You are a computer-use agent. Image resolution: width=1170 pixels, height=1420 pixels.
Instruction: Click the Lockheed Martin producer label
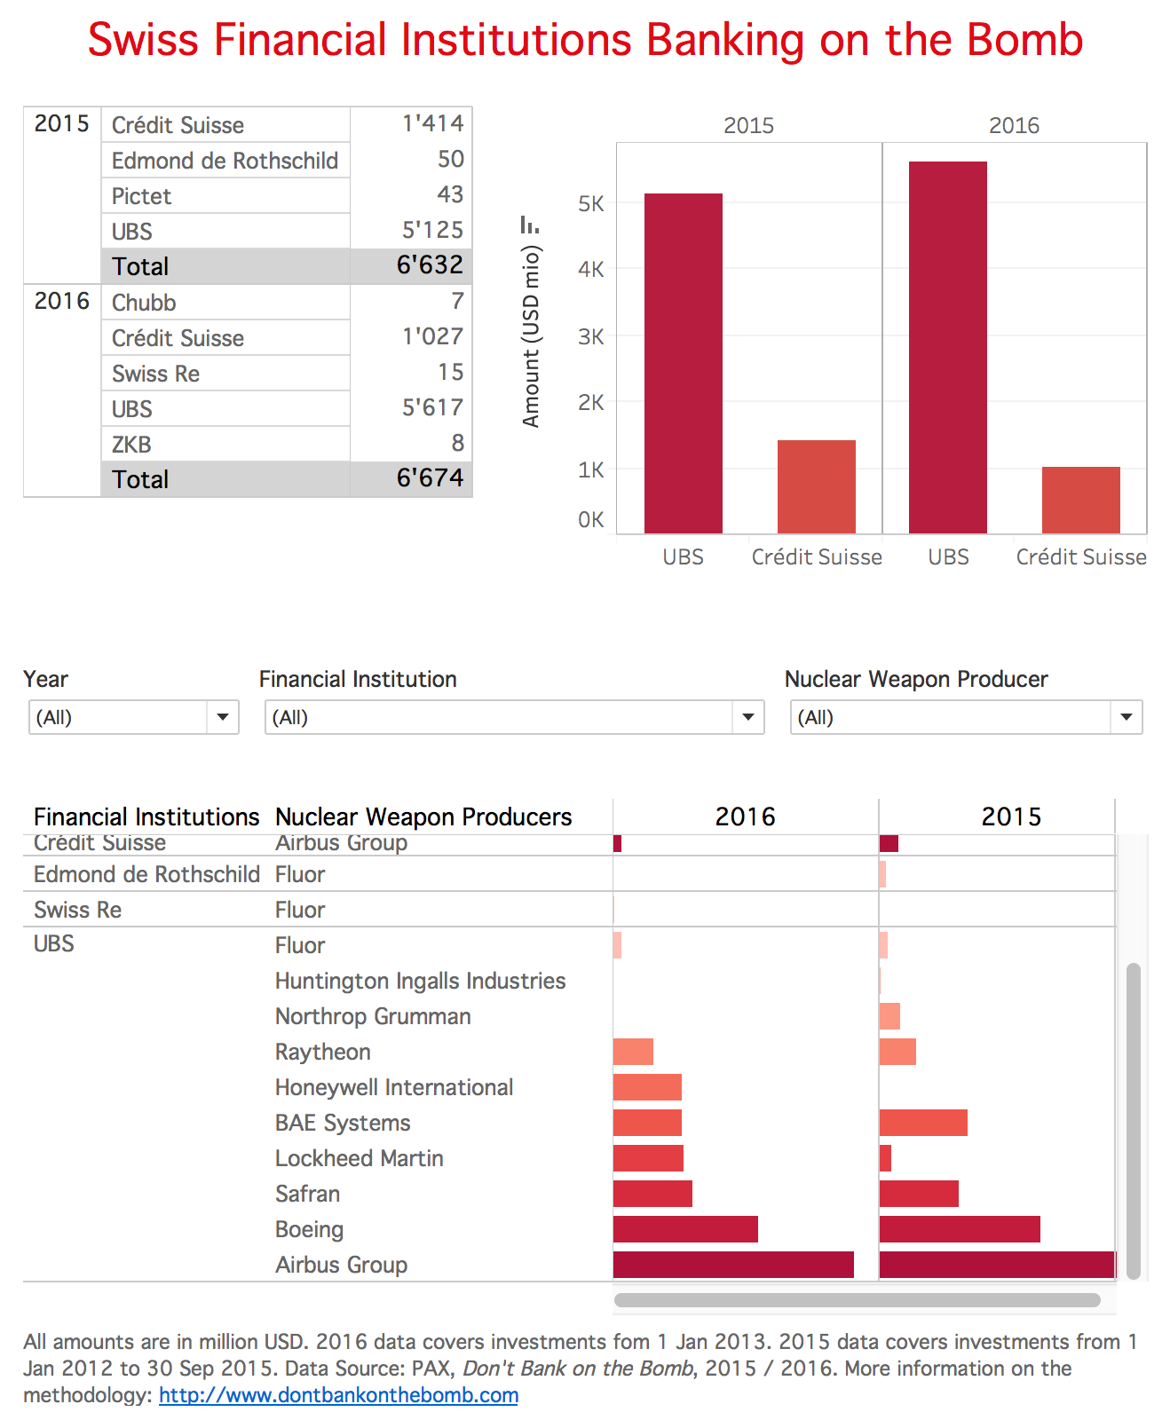pyautogui.click(x=359, y=1158)
